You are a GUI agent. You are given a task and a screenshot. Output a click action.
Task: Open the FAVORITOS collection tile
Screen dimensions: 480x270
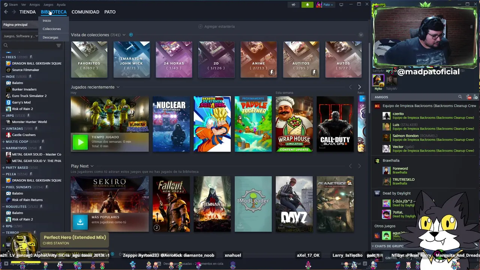tap(89, 60)
